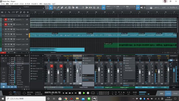Switch to the 編集 view button
Screen dimensions: 179x101
(162, 94)
